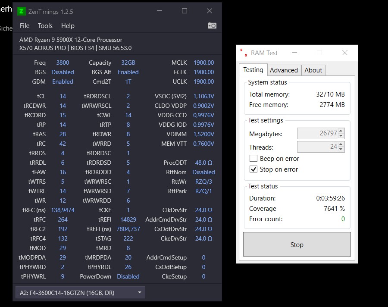The height and width of the screenshot is (307, 388).
Task: Increase Megabytes with the up arrow
Action: coord(341,131)
